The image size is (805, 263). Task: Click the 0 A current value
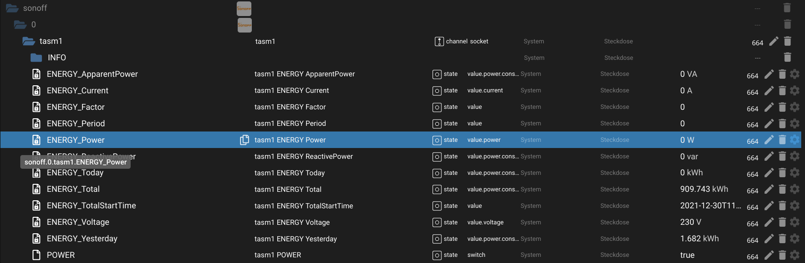click(x=686, y=90)
